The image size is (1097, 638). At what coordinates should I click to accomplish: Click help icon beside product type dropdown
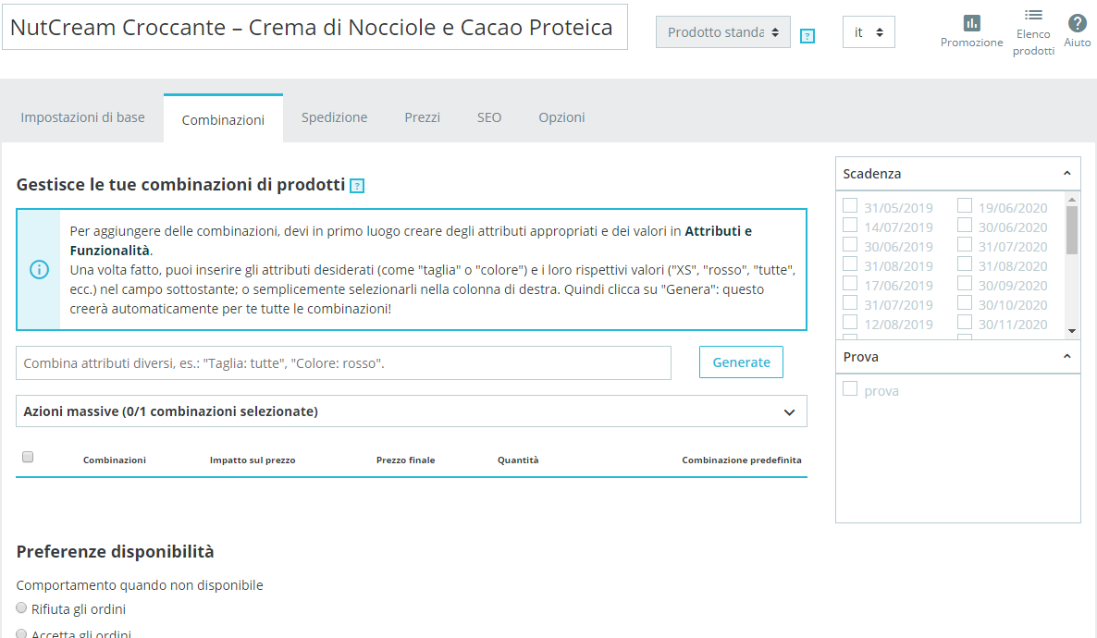coord(807,36)
